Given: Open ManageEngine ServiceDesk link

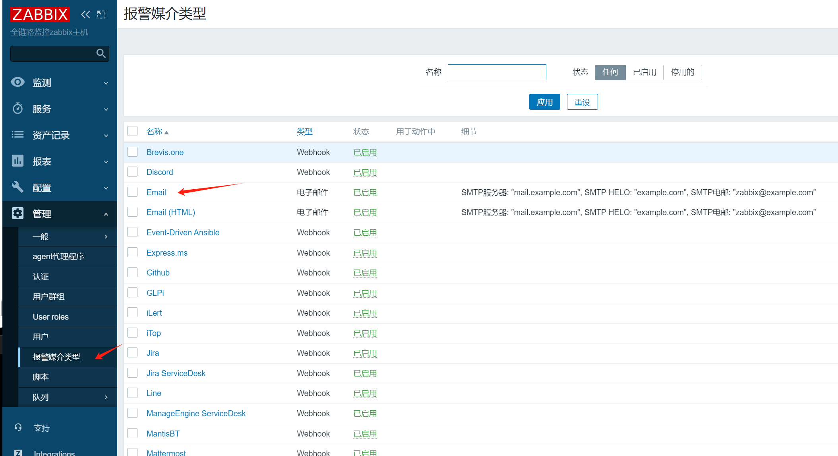Looking at the screenshot, I should pos(196,413).
